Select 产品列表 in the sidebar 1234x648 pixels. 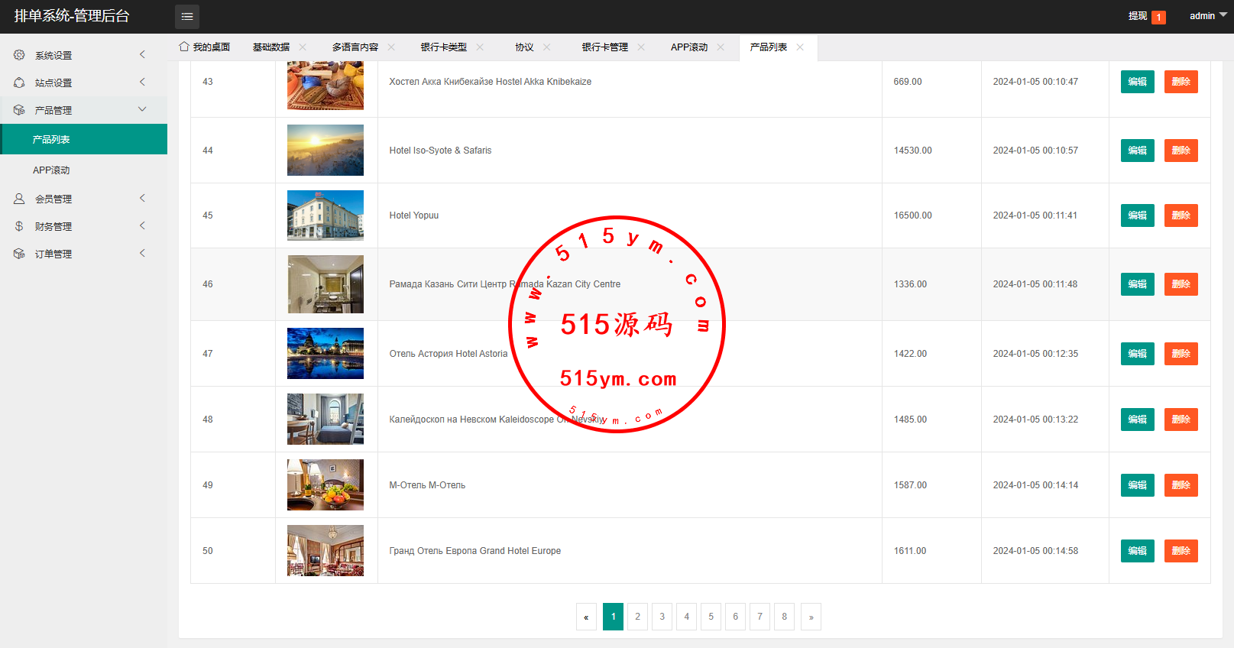click(84, 139)
